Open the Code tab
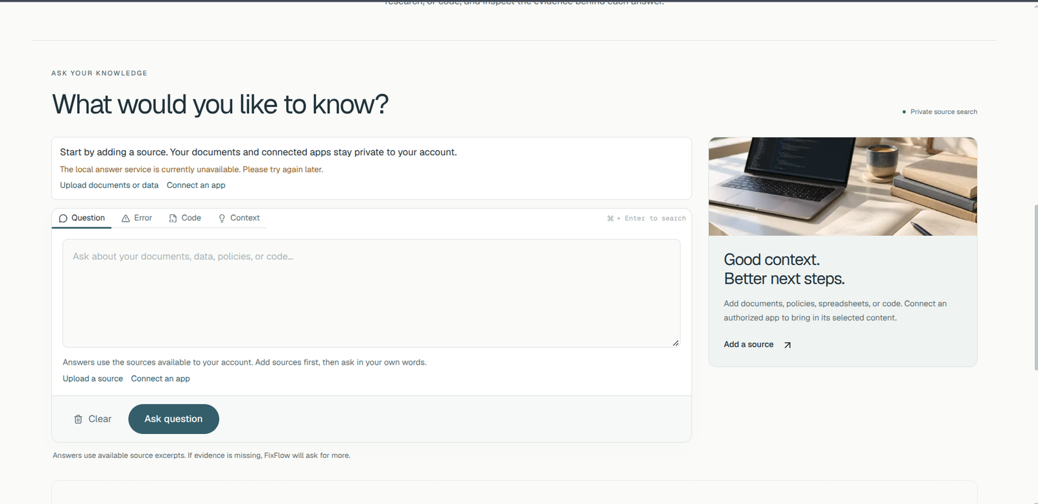Screen dimensions: 1038x504 (185, 218)
